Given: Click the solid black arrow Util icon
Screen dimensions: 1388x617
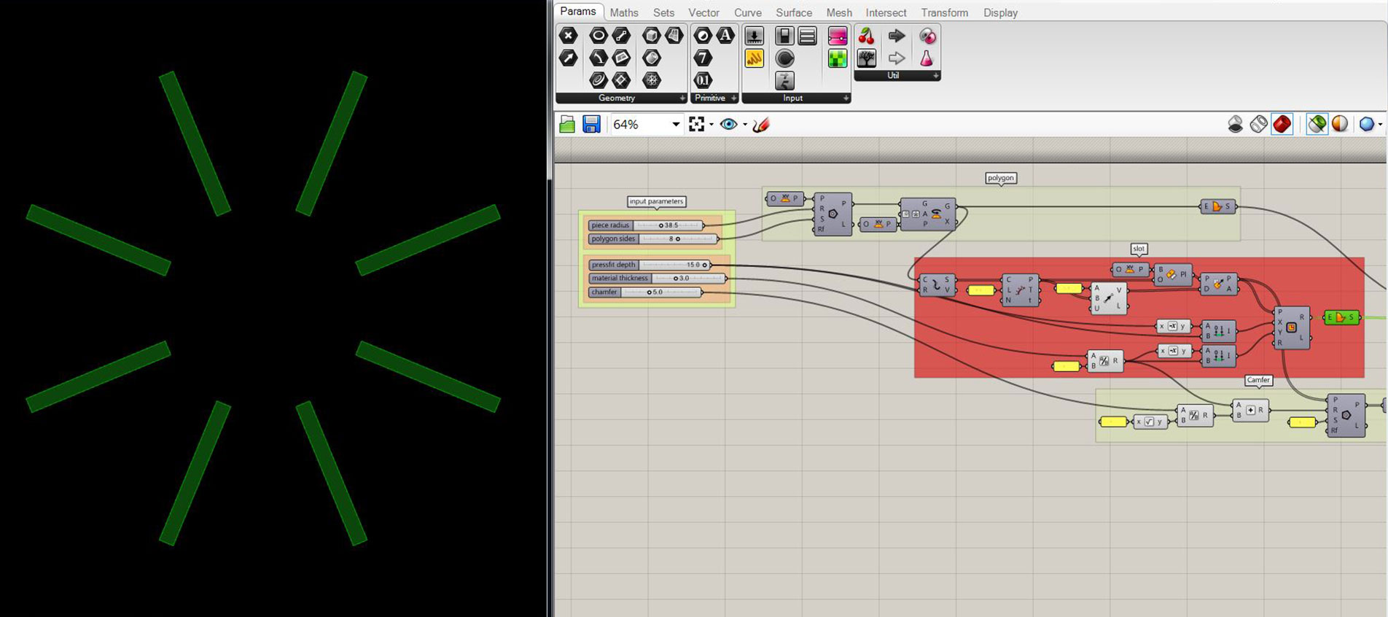Looking at the screenshot, I should point(897,35).
